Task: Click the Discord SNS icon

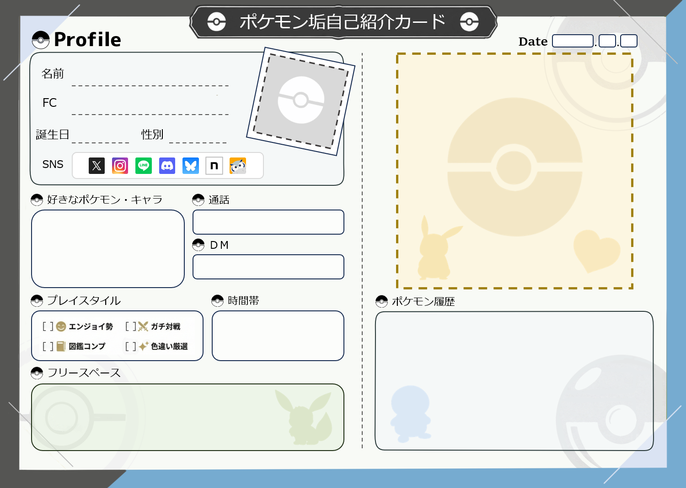Action: (x=167, y=166)
